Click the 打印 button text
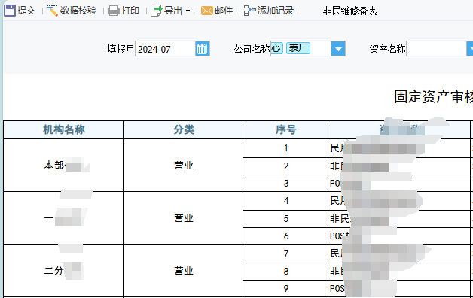The image size is (473, 298). tap(130, 11)
